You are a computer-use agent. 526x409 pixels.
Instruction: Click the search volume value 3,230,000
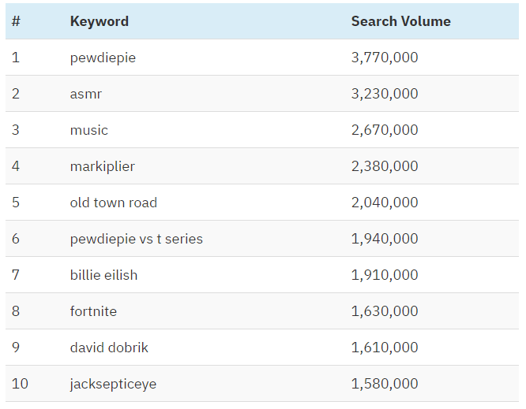385,94
